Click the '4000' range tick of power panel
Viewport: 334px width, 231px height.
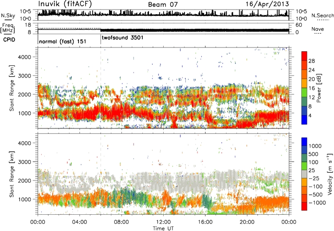[25, 57]
